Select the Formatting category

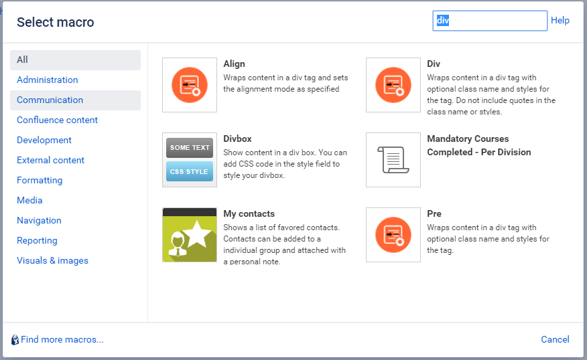[x=40, y=180]
